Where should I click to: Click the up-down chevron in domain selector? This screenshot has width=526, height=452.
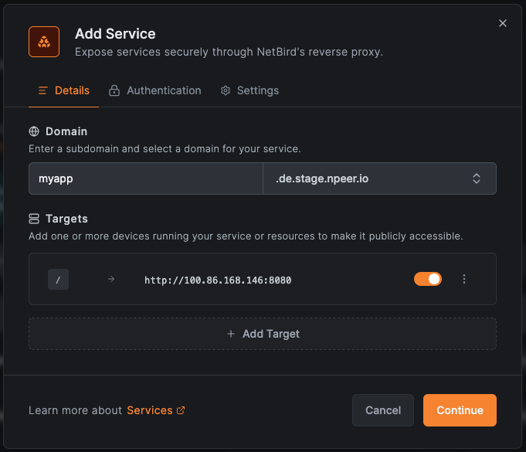477,178
